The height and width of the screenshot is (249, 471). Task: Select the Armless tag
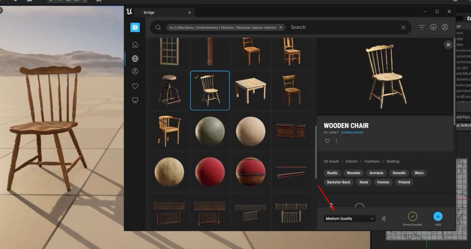tap(376, 173)
